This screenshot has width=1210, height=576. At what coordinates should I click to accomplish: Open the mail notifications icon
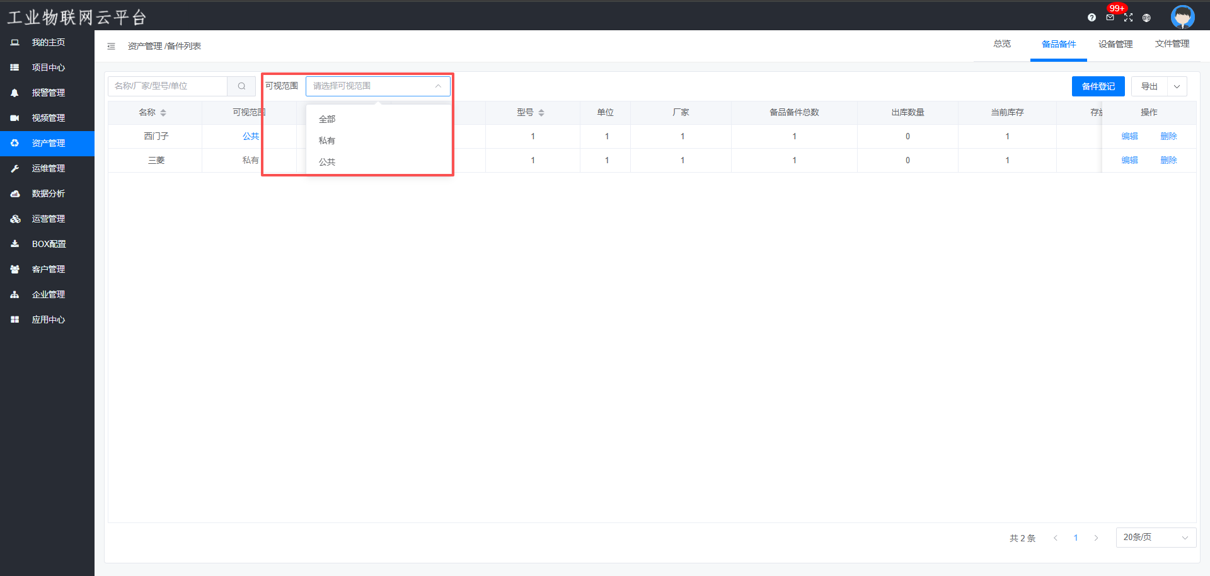[1110, 18]
